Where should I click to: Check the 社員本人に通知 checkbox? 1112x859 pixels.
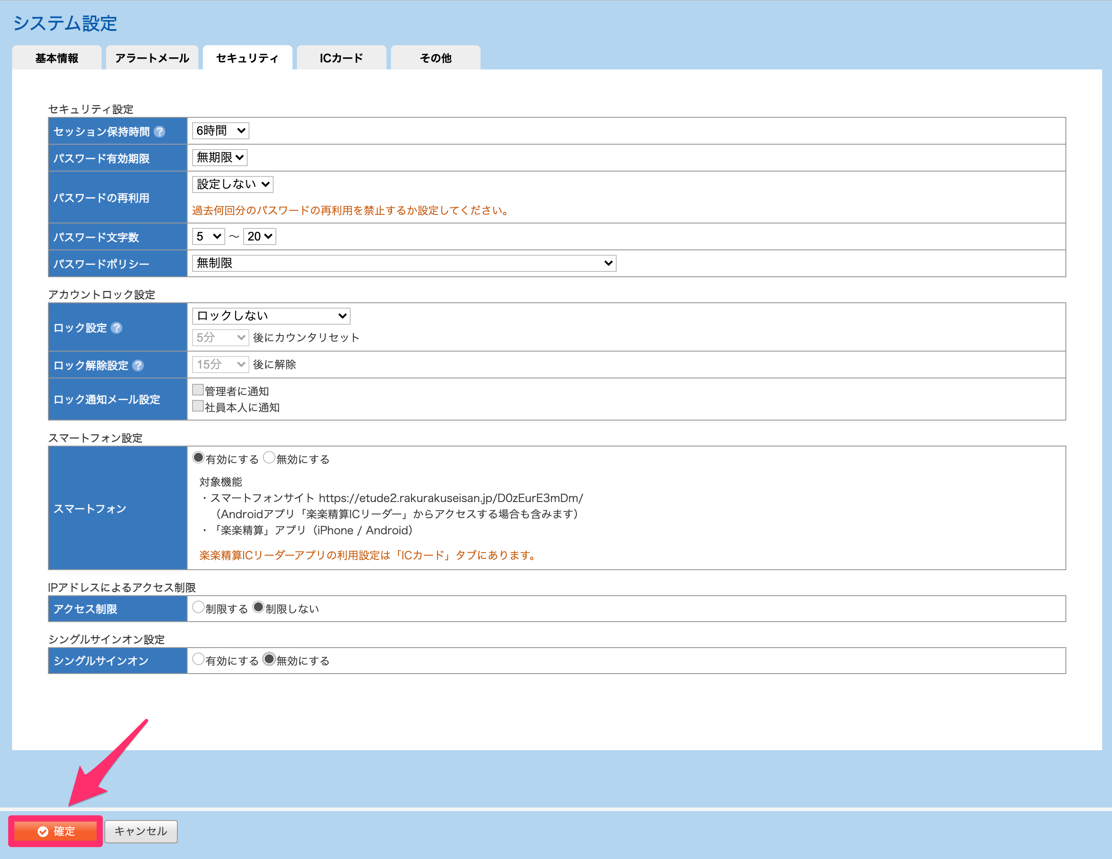[x=198, y=406]
